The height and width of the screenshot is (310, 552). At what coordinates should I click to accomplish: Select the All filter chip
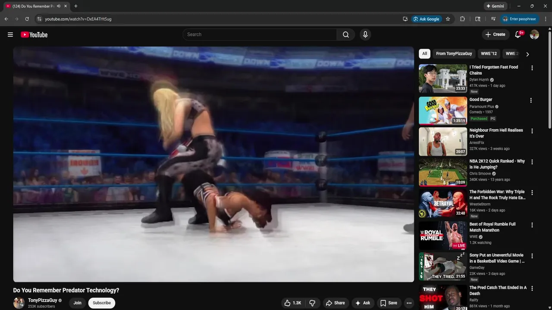[x=424, y=54]
